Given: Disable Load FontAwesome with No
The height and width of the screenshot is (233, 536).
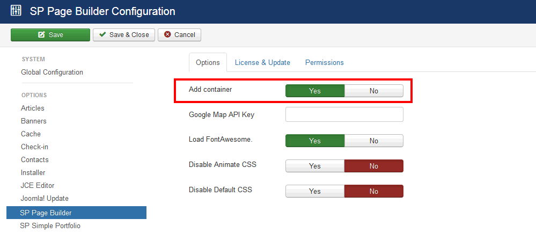Looking at the screenshot, I should pos(373,141).
